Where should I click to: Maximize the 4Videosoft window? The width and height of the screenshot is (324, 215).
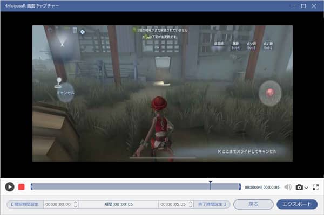[303, 6]
